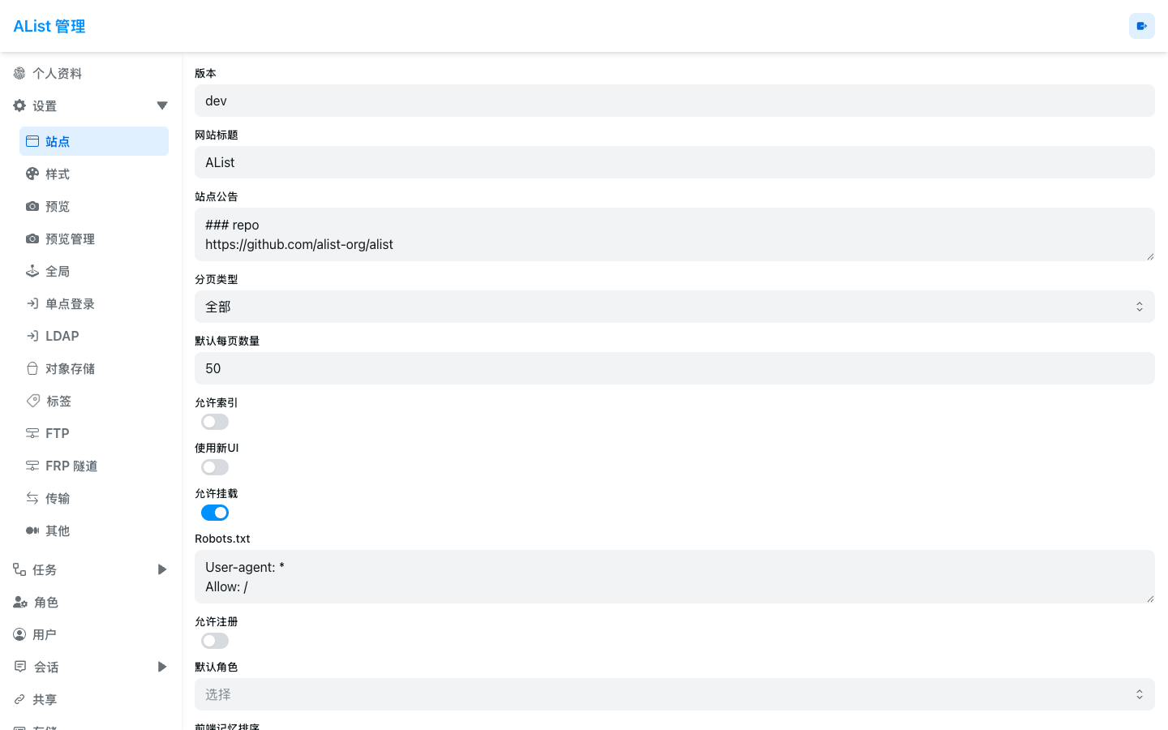Image resolution: width=1168 pixels, height=730 pixels.
Task: Open 预览管理 settings
Action: (94, 238)
